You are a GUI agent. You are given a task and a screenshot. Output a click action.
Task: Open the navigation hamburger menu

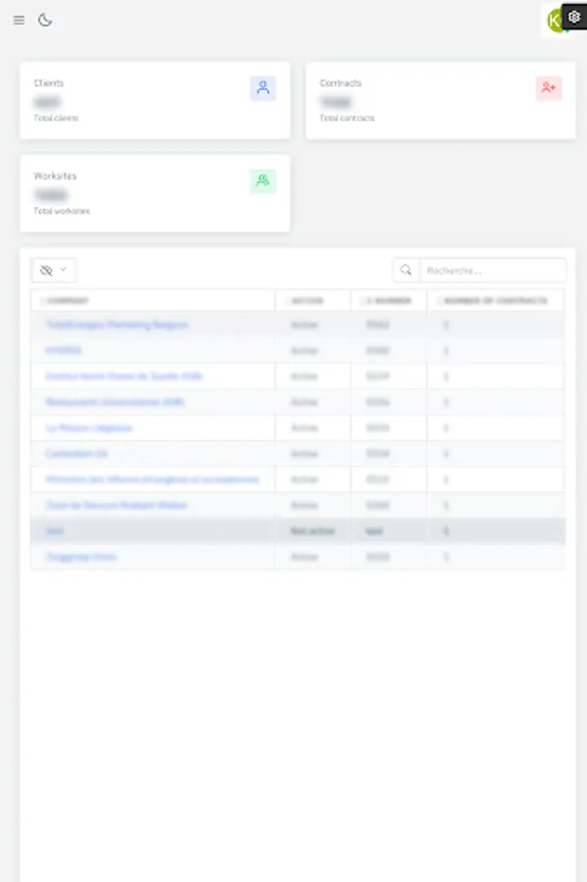[18, 20]
